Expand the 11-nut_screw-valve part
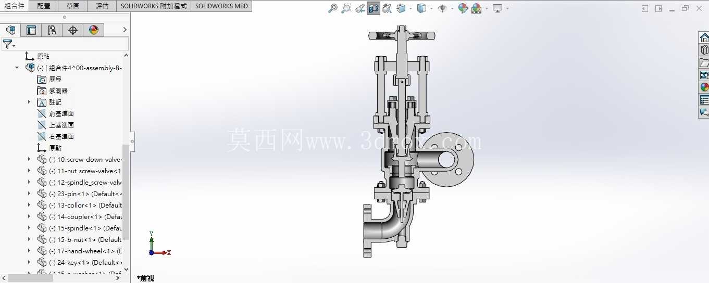This screenshot has height=283, width=709. [29, 171]
